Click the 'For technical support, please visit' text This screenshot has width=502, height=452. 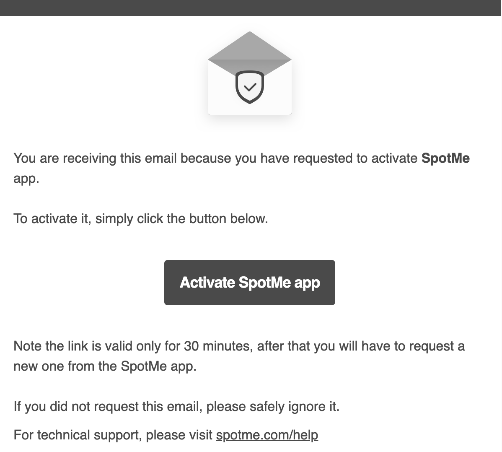[113, 435]
